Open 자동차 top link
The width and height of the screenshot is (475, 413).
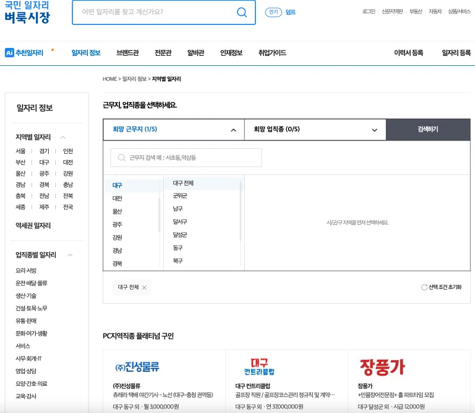[x=435, y=11]
